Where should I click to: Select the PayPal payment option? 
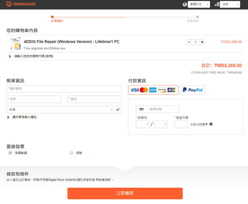(x=193, y=90)
